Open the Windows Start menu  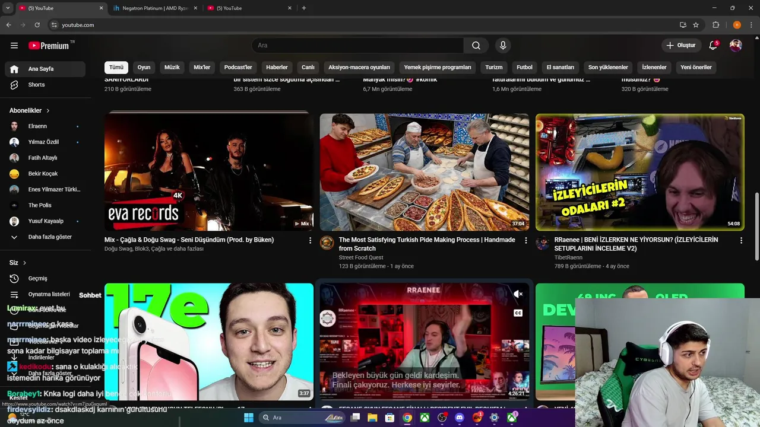click(x=249, y=418)
